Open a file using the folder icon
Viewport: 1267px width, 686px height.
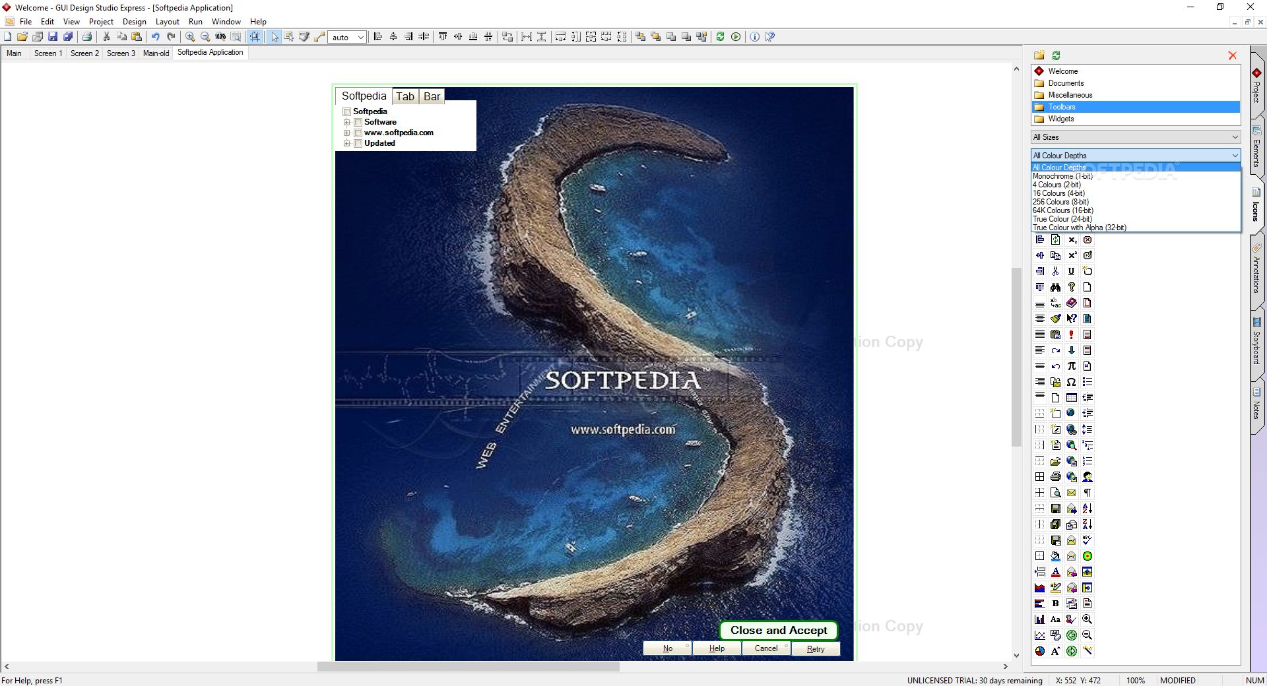click(22, 37)
